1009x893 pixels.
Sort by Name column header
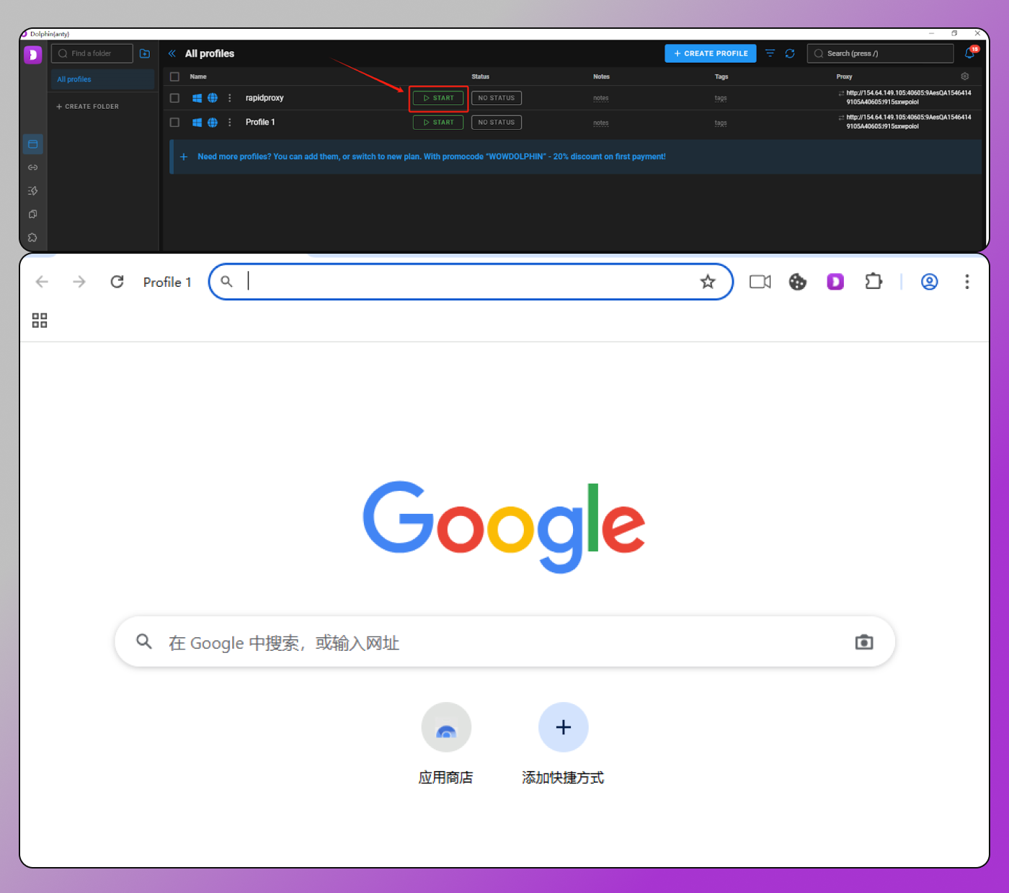(x=198, y=76)
